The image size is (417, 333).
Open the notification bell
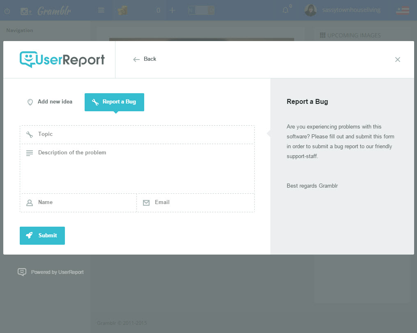click(x=286, y=10)
